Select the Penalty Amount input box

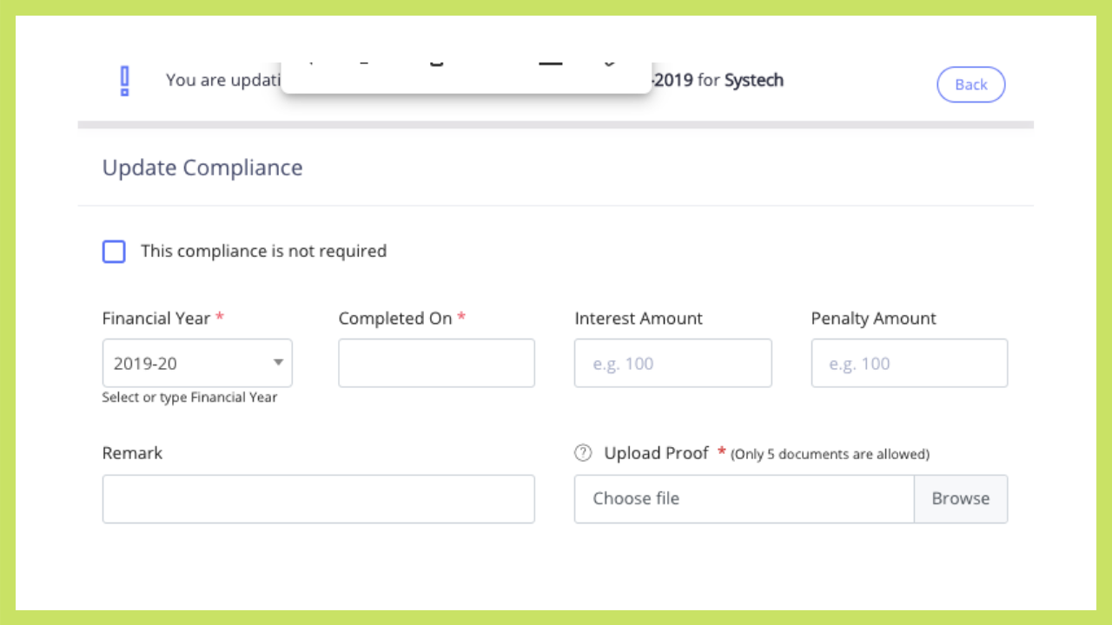pos(909,363)
